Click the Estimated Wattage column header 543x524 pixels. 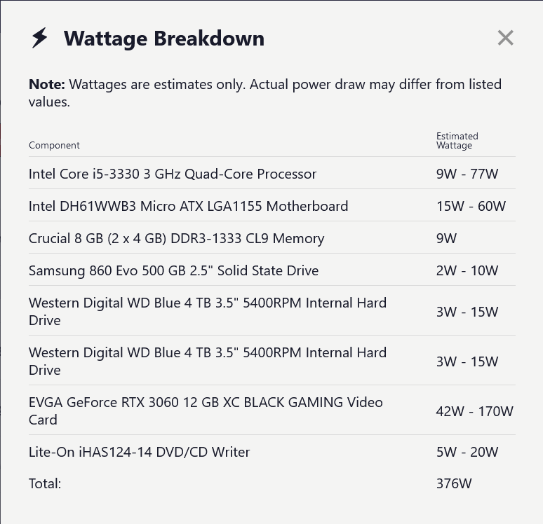pos(457,141)
